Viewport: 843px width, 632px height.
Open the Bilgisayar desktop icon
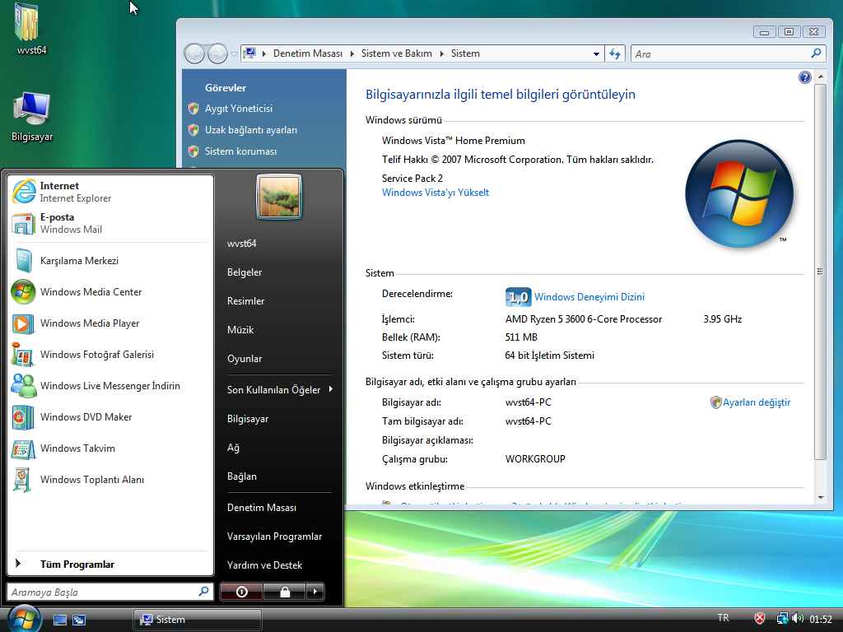coord(32,115)
